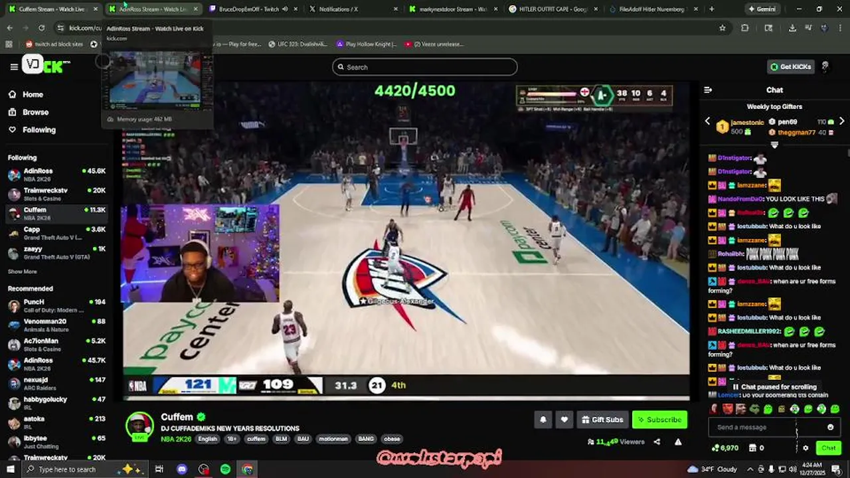Click the Gift Subs button

[x=602, y=420]
